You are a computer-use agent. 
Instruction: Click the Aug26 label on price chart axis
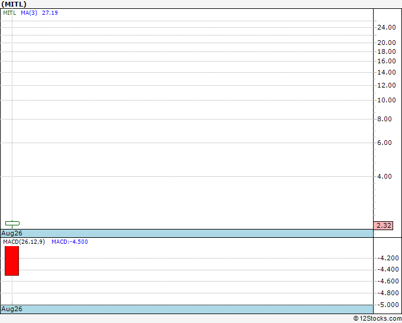click(12, 233)
